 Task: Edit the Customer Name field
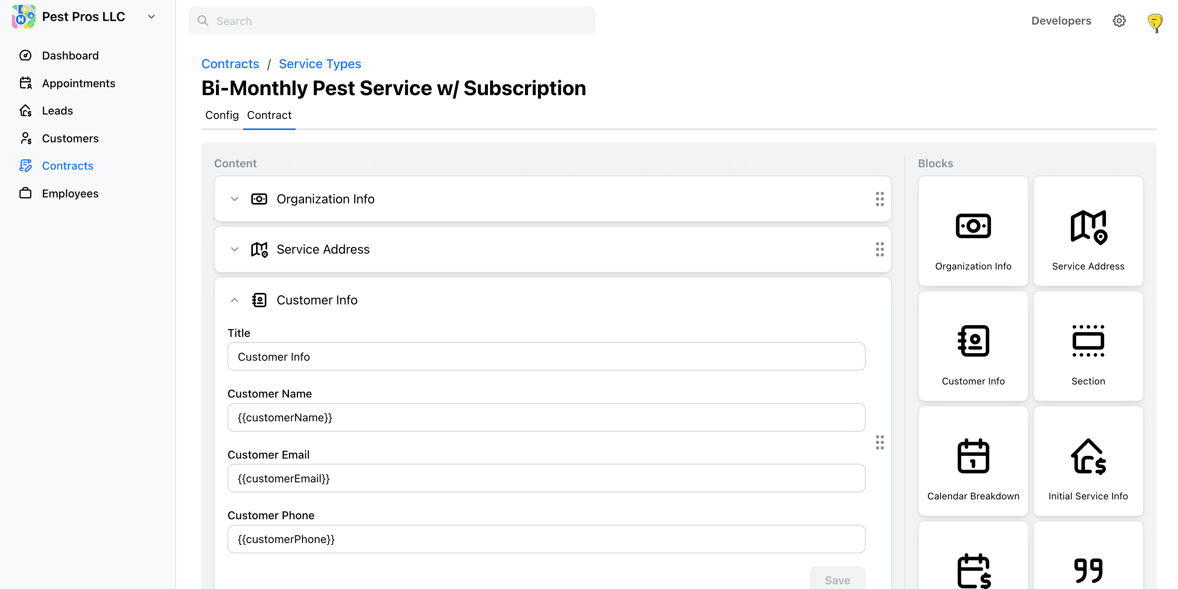546,417
